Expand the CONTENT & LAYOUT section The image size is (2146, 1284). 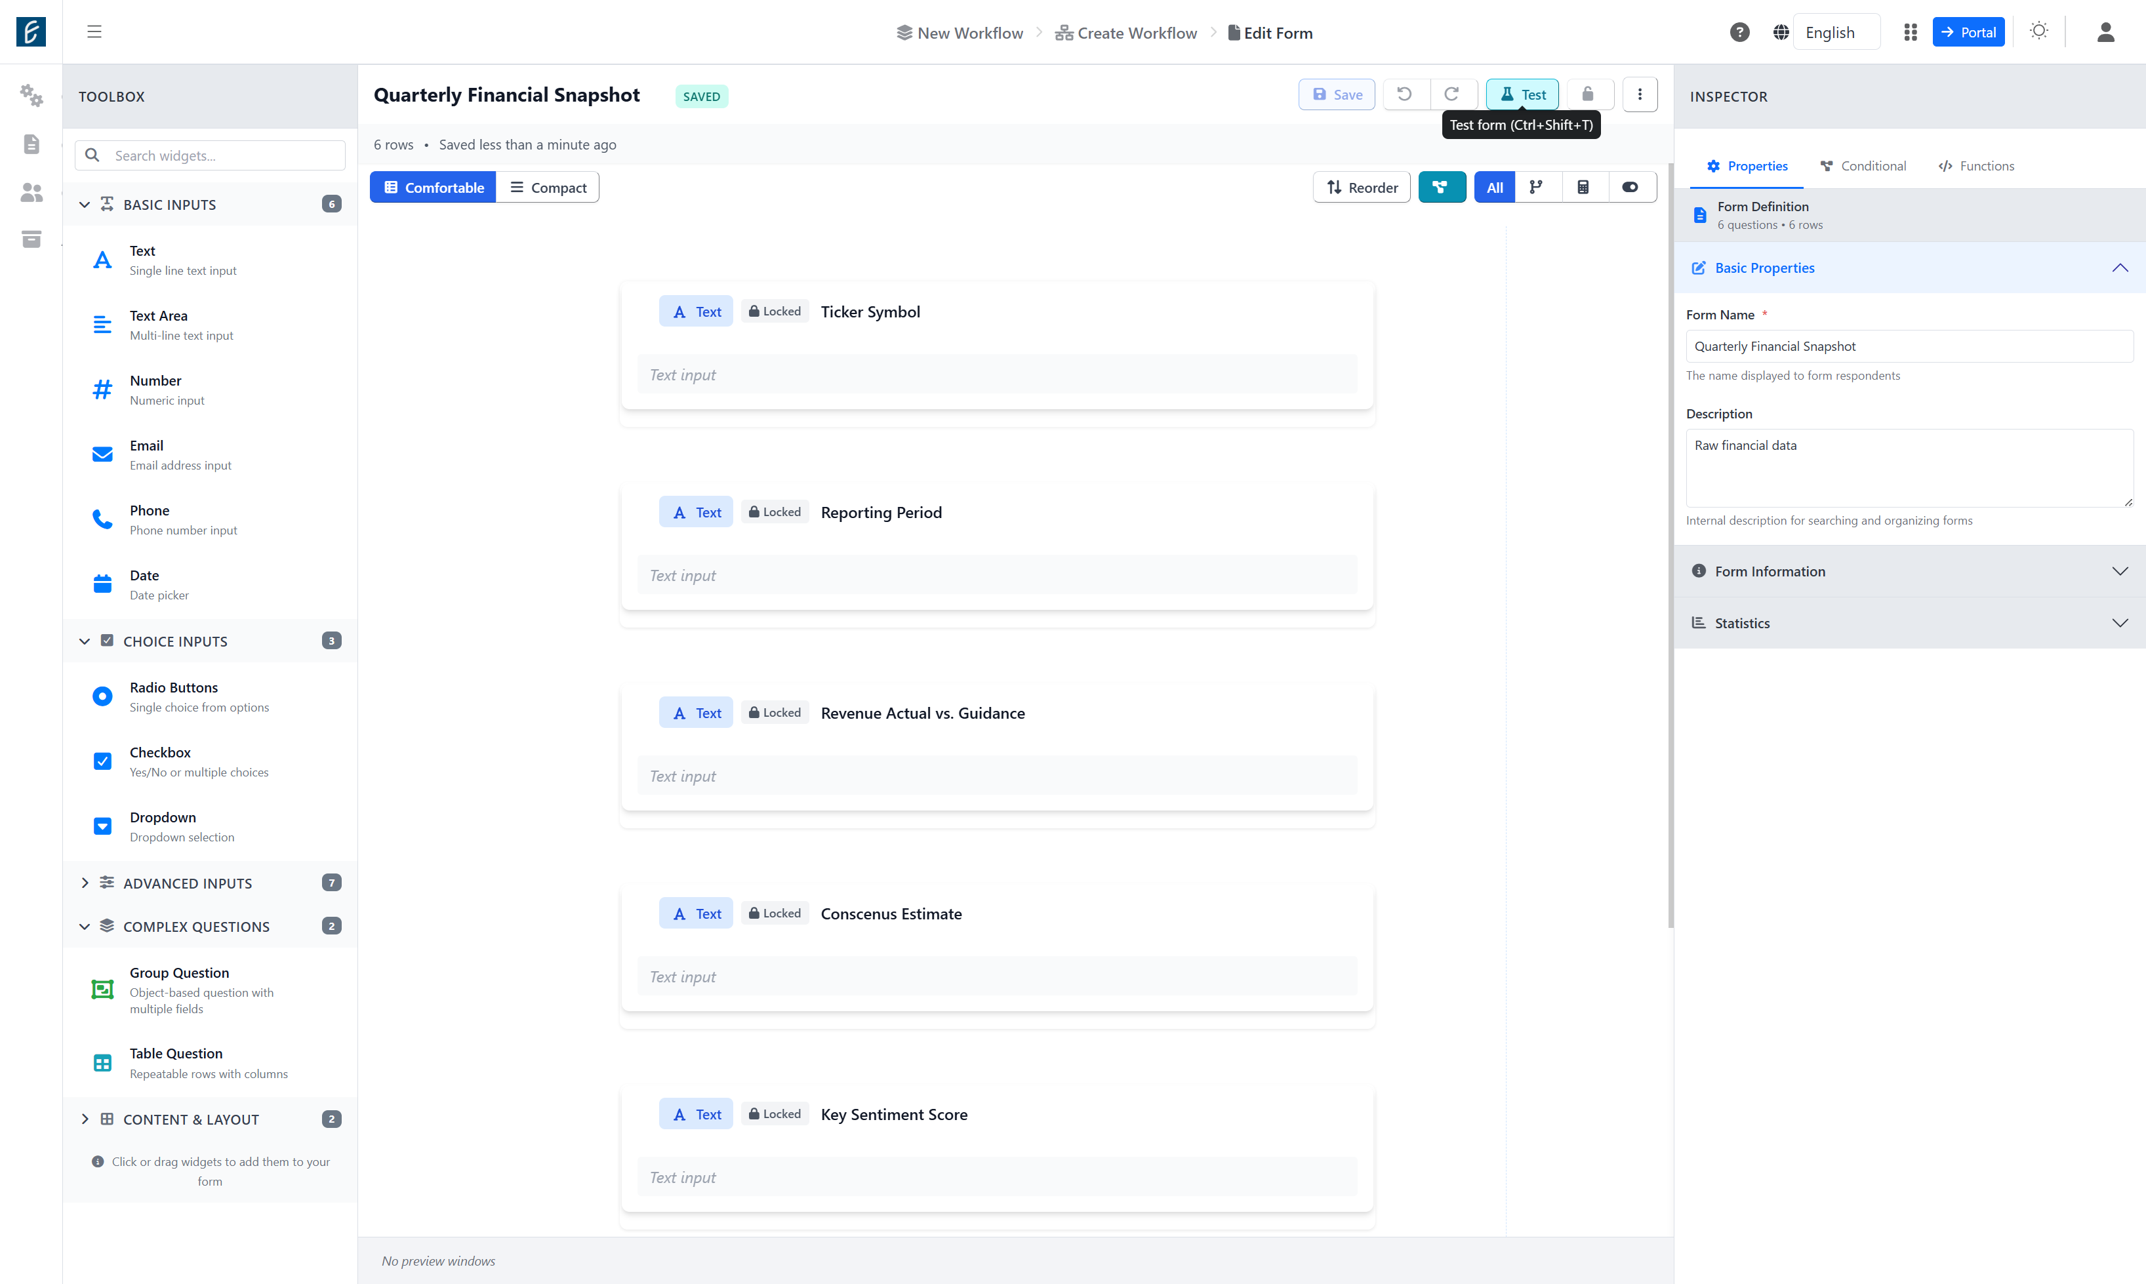209,1119
